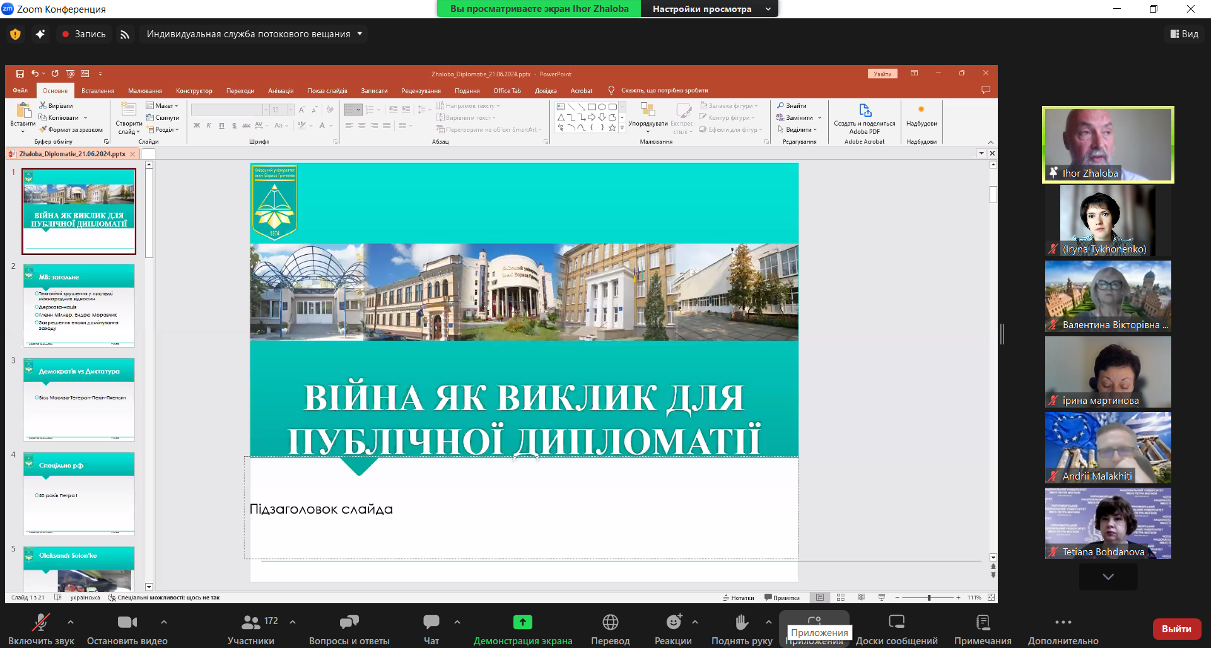Open Zoom AI Companion sparkle icon

point(40,34)
